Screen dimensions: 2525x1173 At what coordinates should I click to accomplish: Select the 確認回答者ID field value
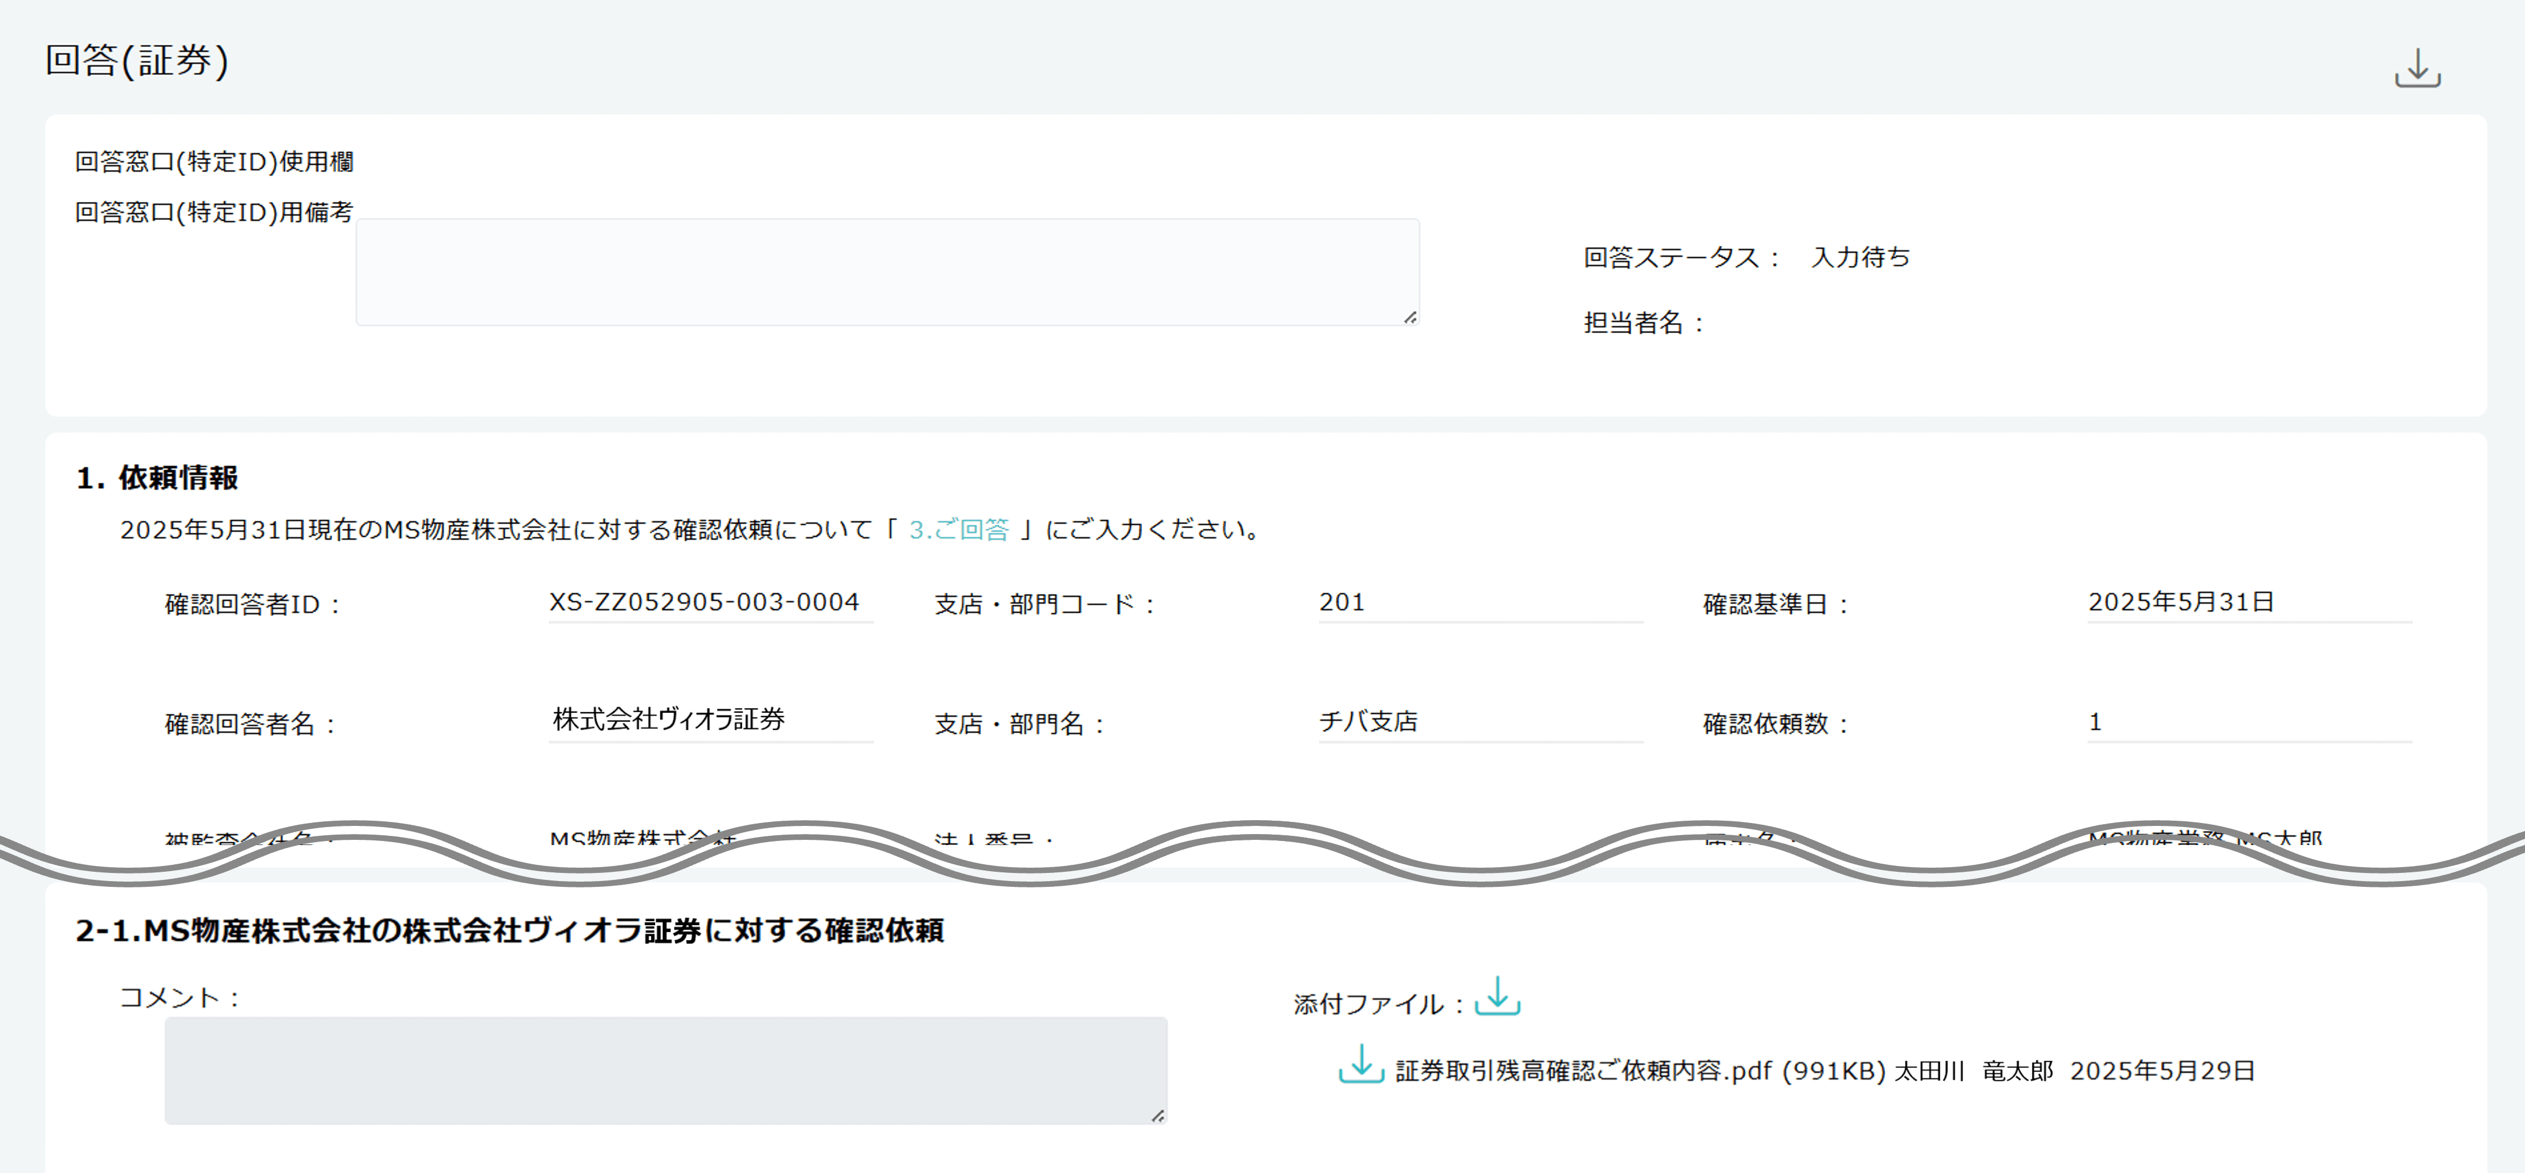pos(704,602)
